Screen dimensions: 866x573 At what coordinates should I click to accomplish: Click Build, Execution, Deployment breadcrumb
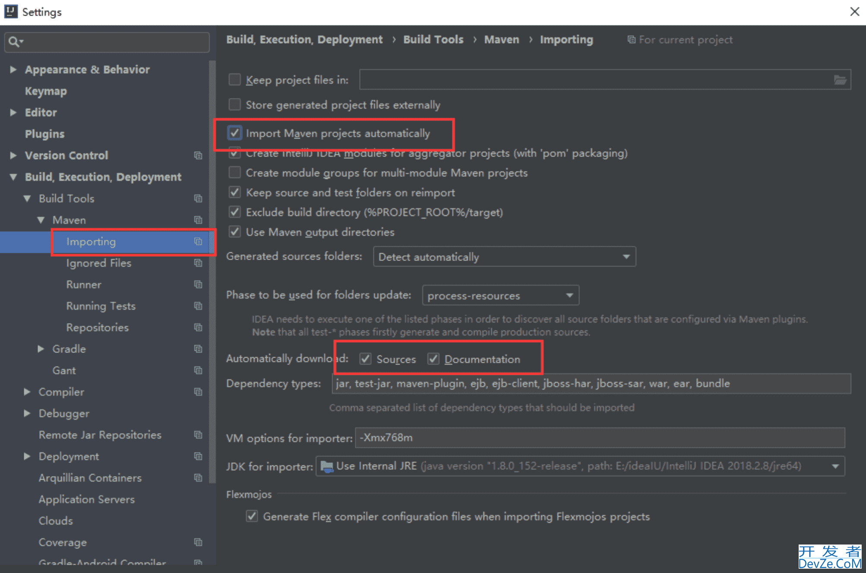[x=304, y=40]
